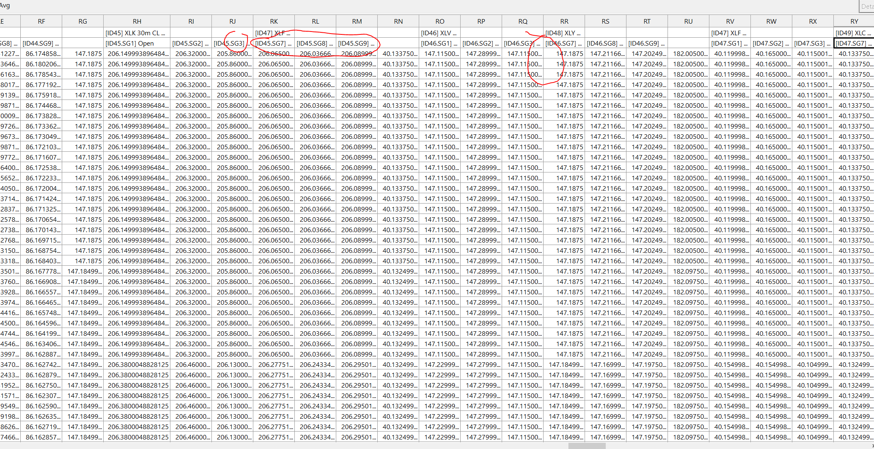Select the [ID48] XLY cell in column RR

coord(564,33)
